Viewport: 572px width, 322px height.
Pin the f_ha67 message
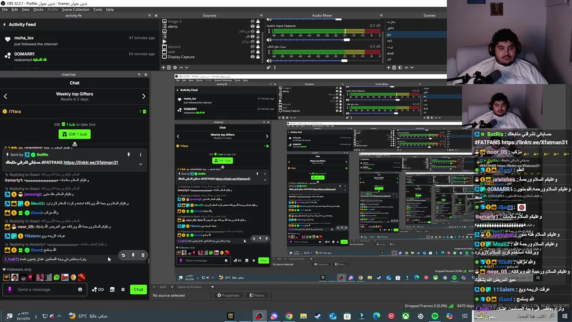point(133,255)
